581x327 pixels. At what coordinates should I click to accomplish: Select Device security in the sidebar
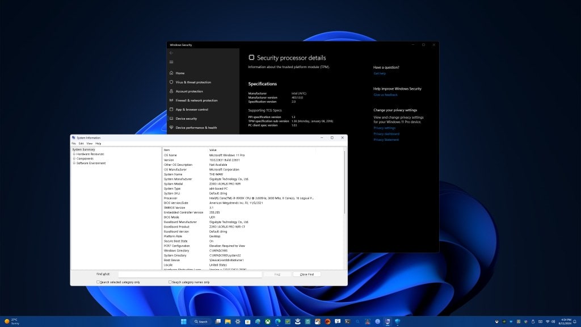tap(188, 118)
